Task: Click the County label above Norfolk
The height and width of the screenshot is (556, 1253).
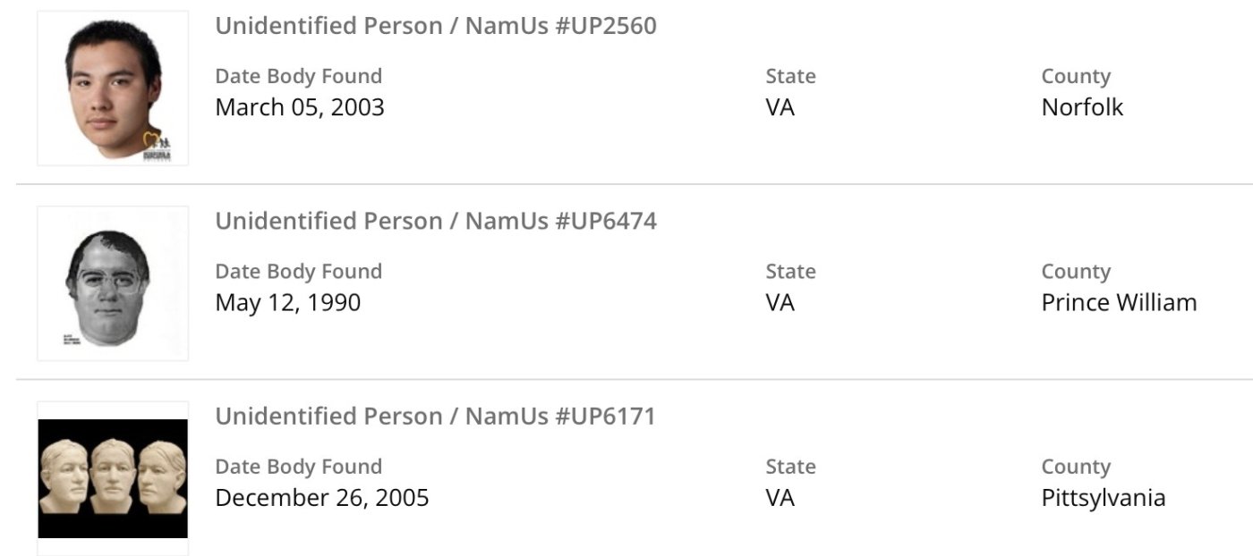Action: (x=1076, y=77)
